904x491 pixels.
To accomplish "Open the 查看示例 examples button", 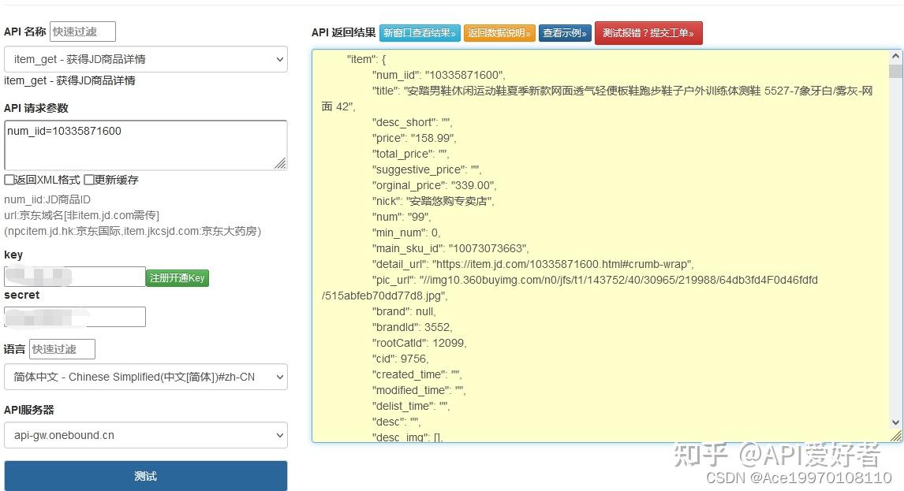I will 565,33.
